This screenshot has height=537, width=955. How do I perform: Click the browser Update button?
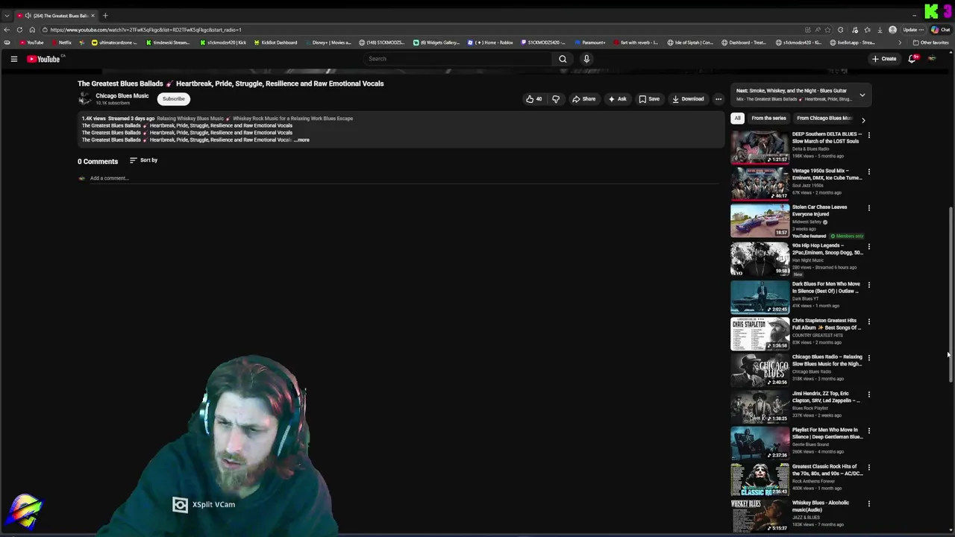tap(912, 30)
